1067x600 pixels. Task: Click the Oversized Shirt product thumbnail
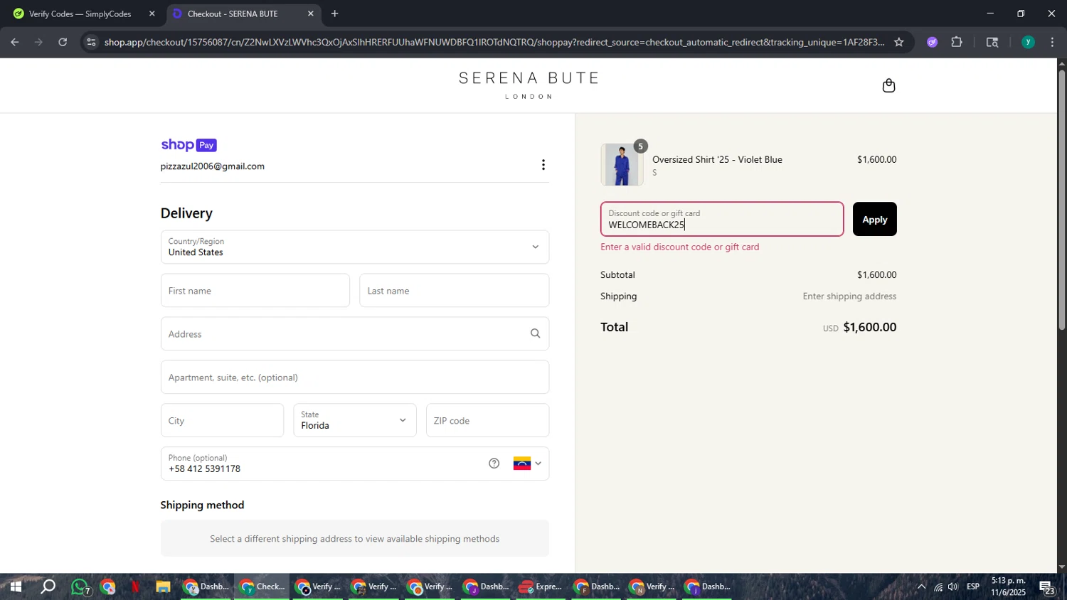click(622, 165)
